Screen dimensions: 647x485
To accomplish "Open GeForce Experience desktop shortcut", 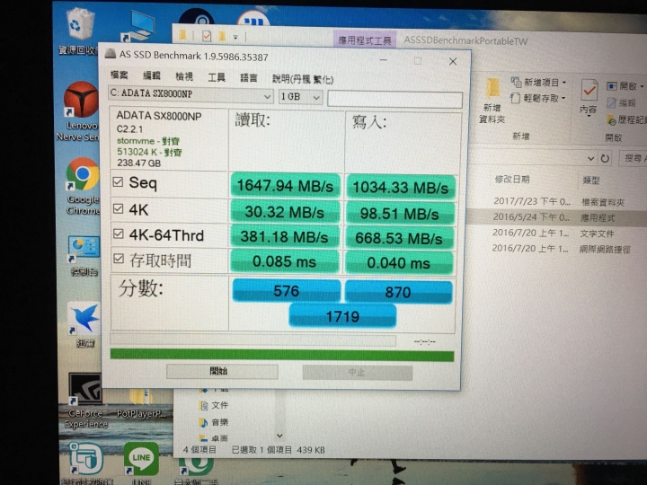I will pos(85,400).
